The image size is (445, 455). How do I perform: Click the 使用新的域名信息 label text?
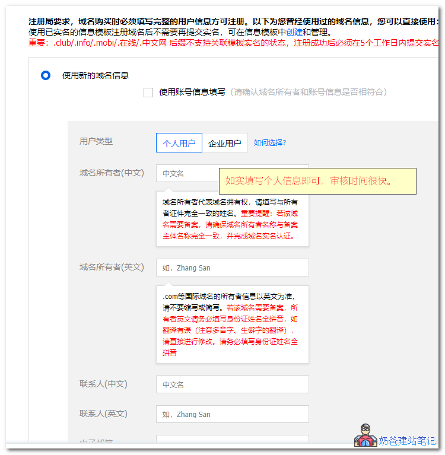[x=96, y=75]
